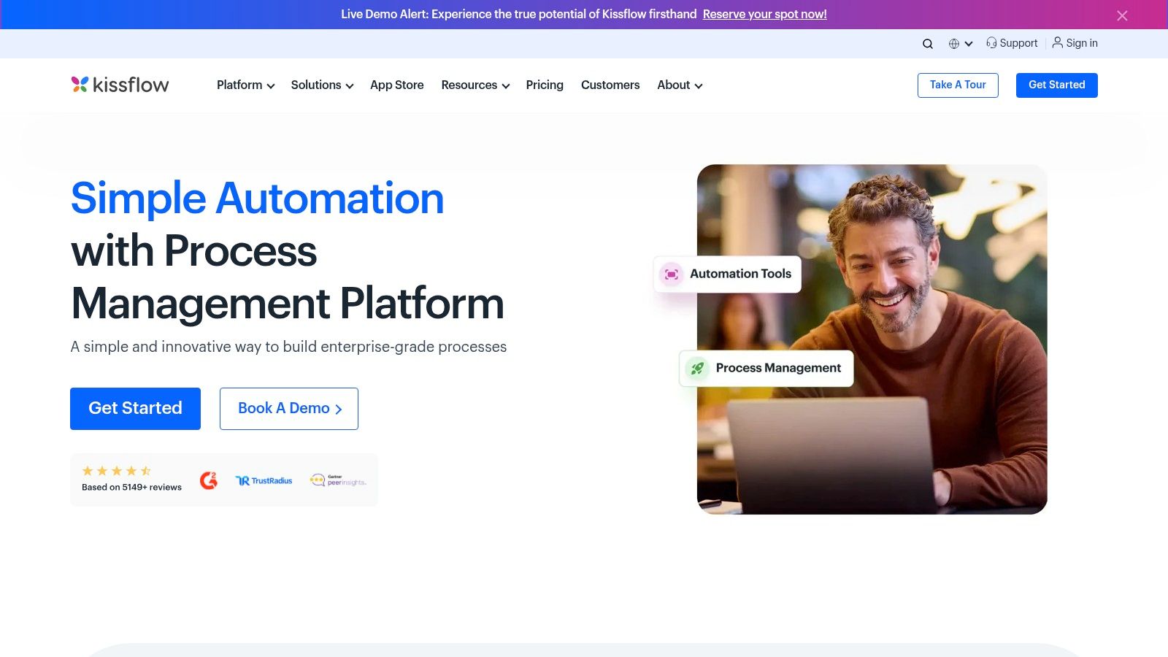This screenshot has width=1168, height=657.
Task: Close the Live Demo Alert banner
Action: (1122, 15)
